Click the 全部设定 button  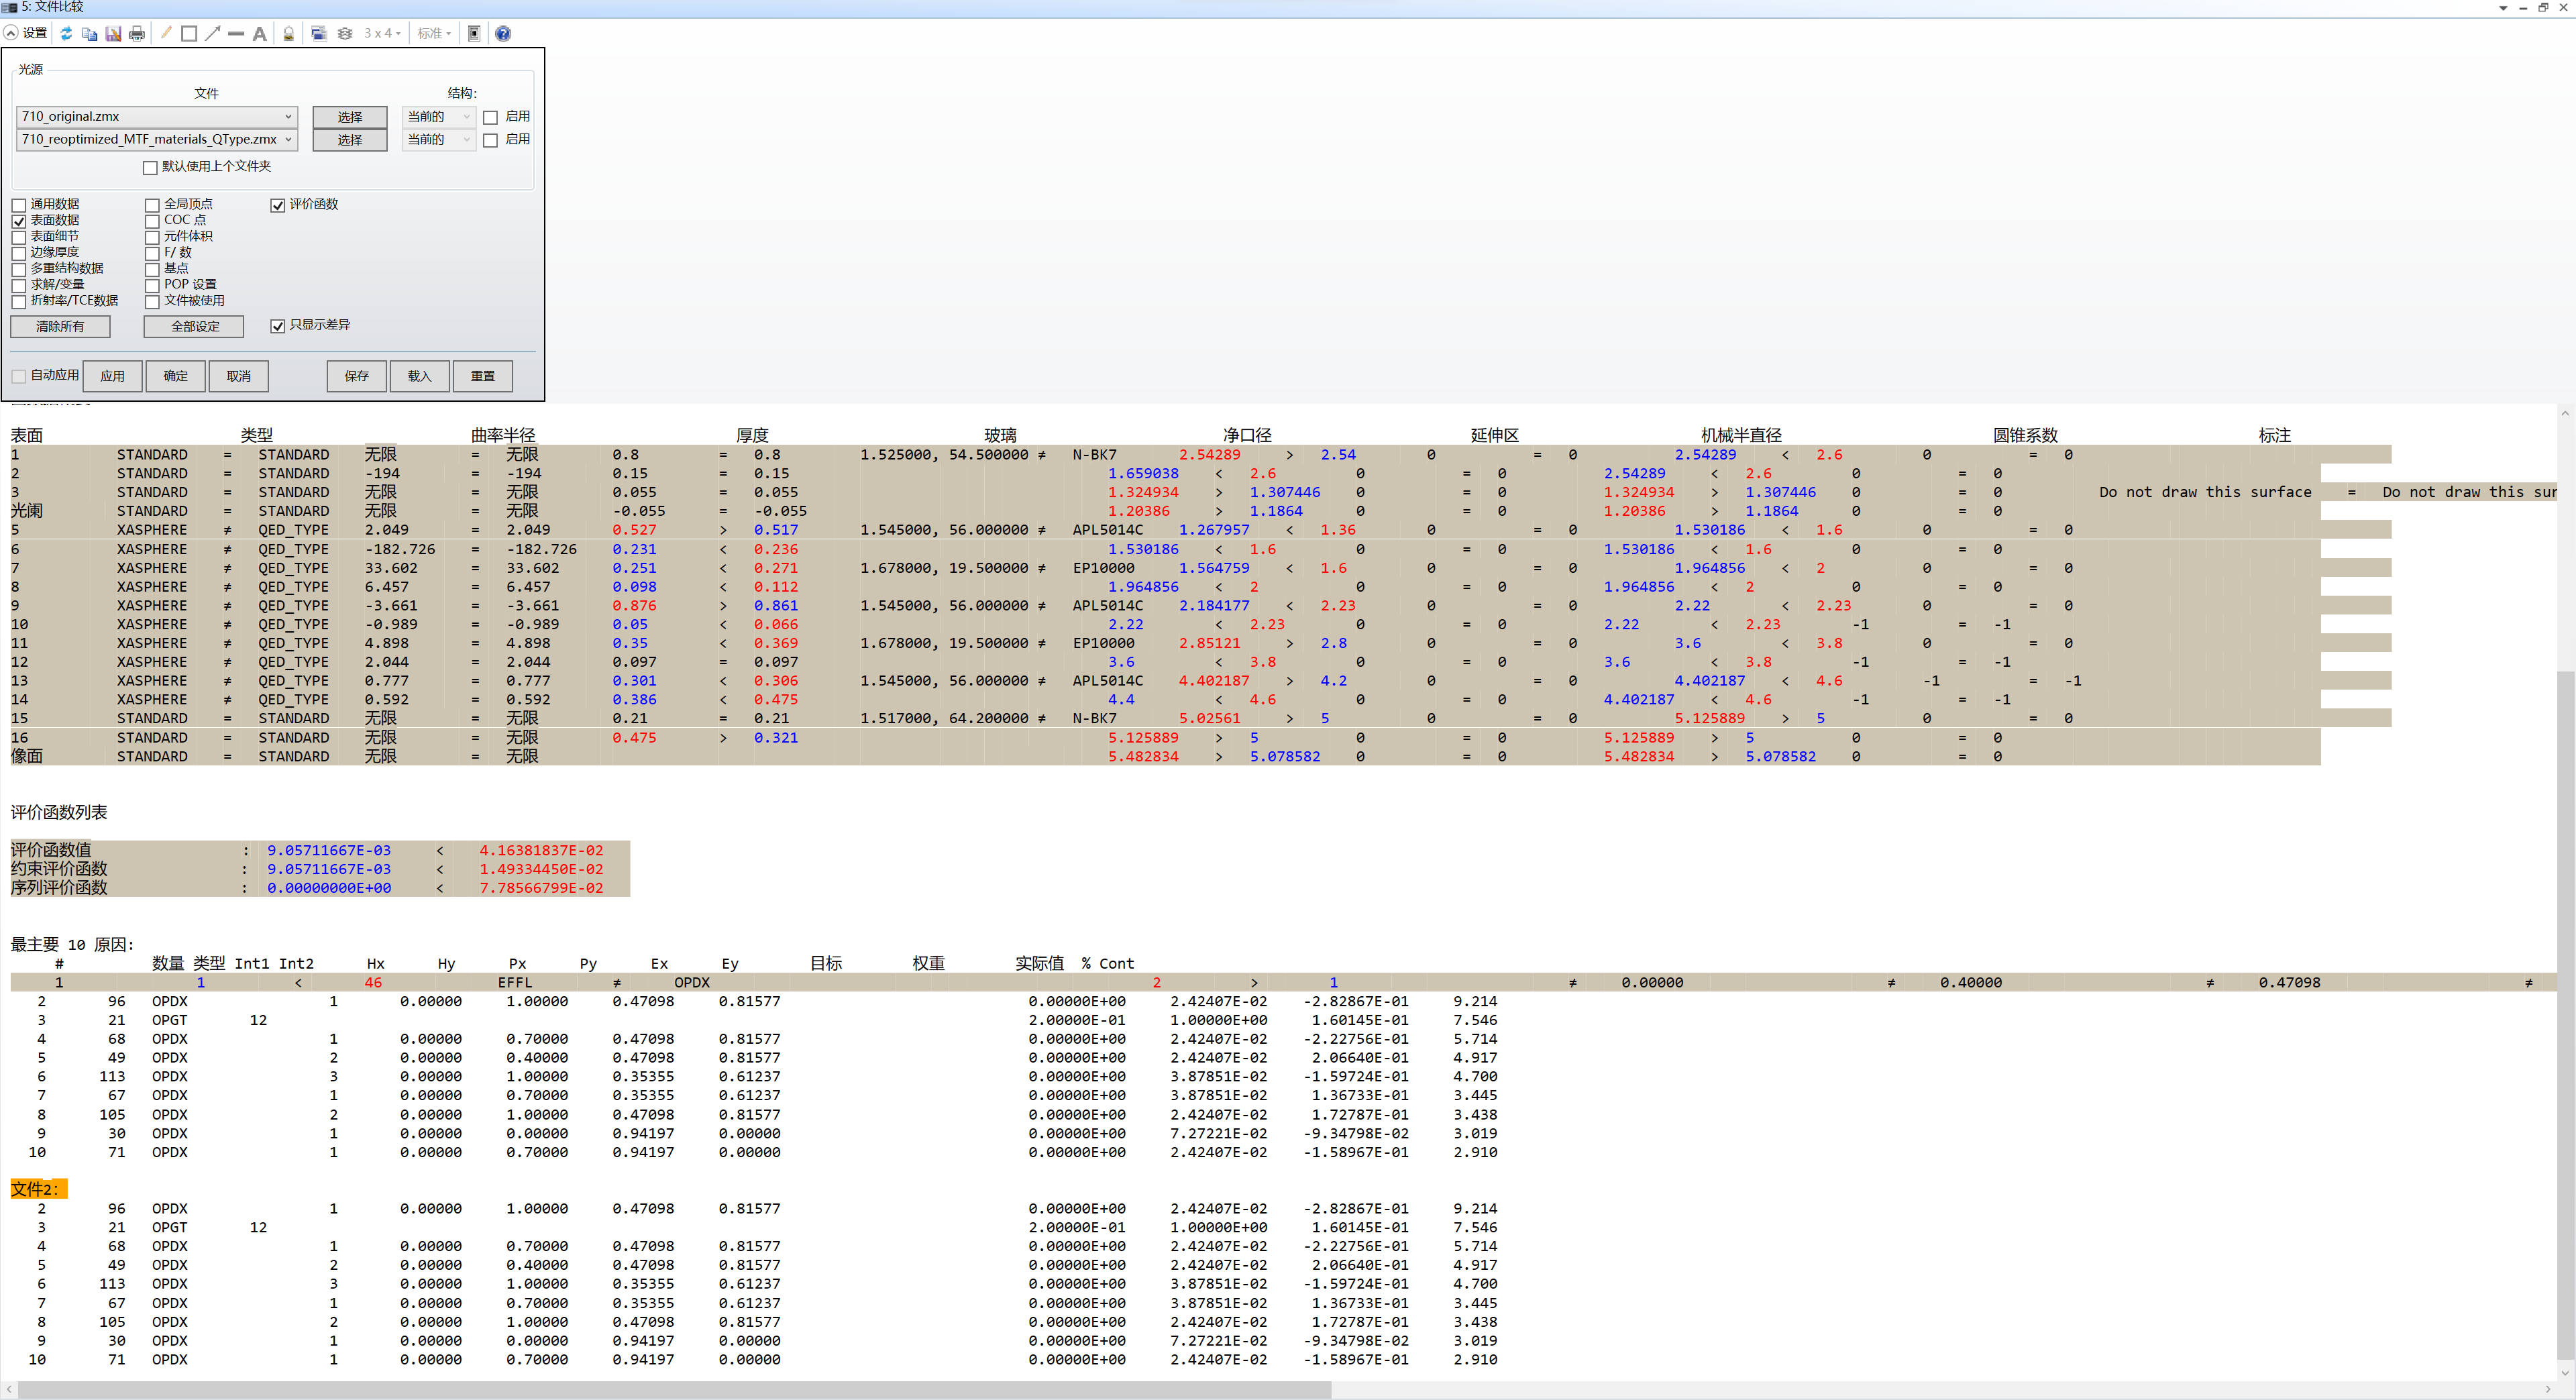click(x=194, y=327)
